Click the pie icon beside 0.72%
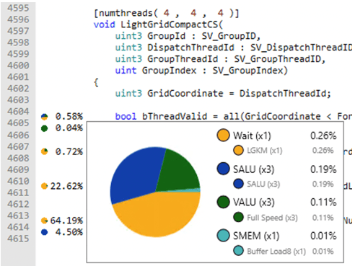This screenshot has width=355, height=266. [45, 151]
